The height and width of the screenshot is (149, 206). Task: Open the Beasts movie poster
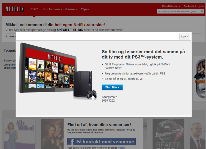[x=168, y=134]
